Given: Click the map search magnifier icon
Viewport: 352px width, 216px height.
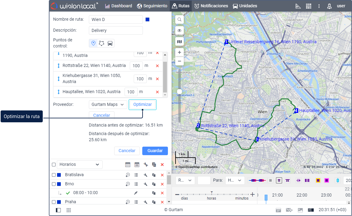Looking at the screenshot, I should tap(180, 19).
